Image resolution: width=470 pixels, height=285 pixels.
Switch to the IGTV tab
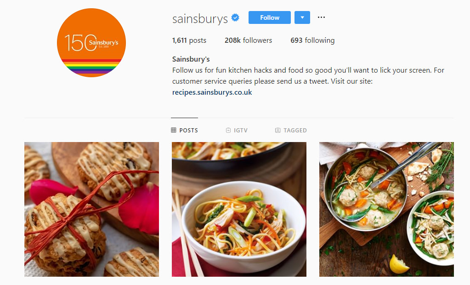(237, 130)
